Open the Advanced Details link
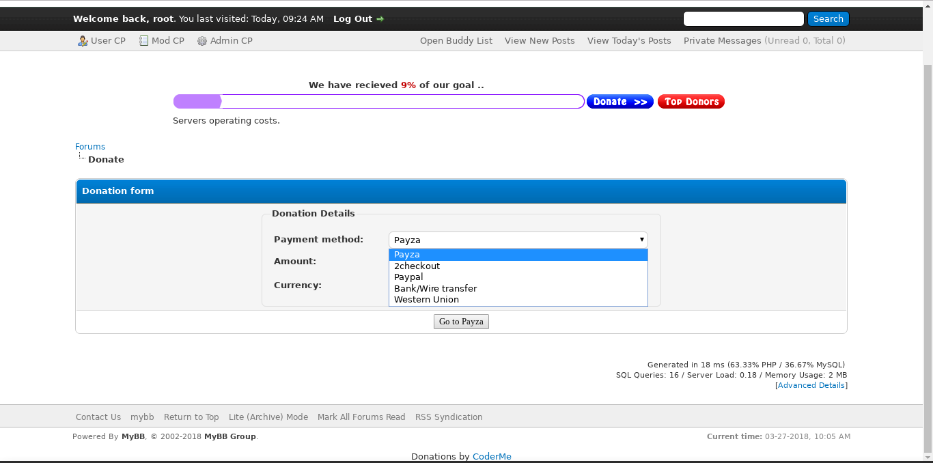 [811, 386]
